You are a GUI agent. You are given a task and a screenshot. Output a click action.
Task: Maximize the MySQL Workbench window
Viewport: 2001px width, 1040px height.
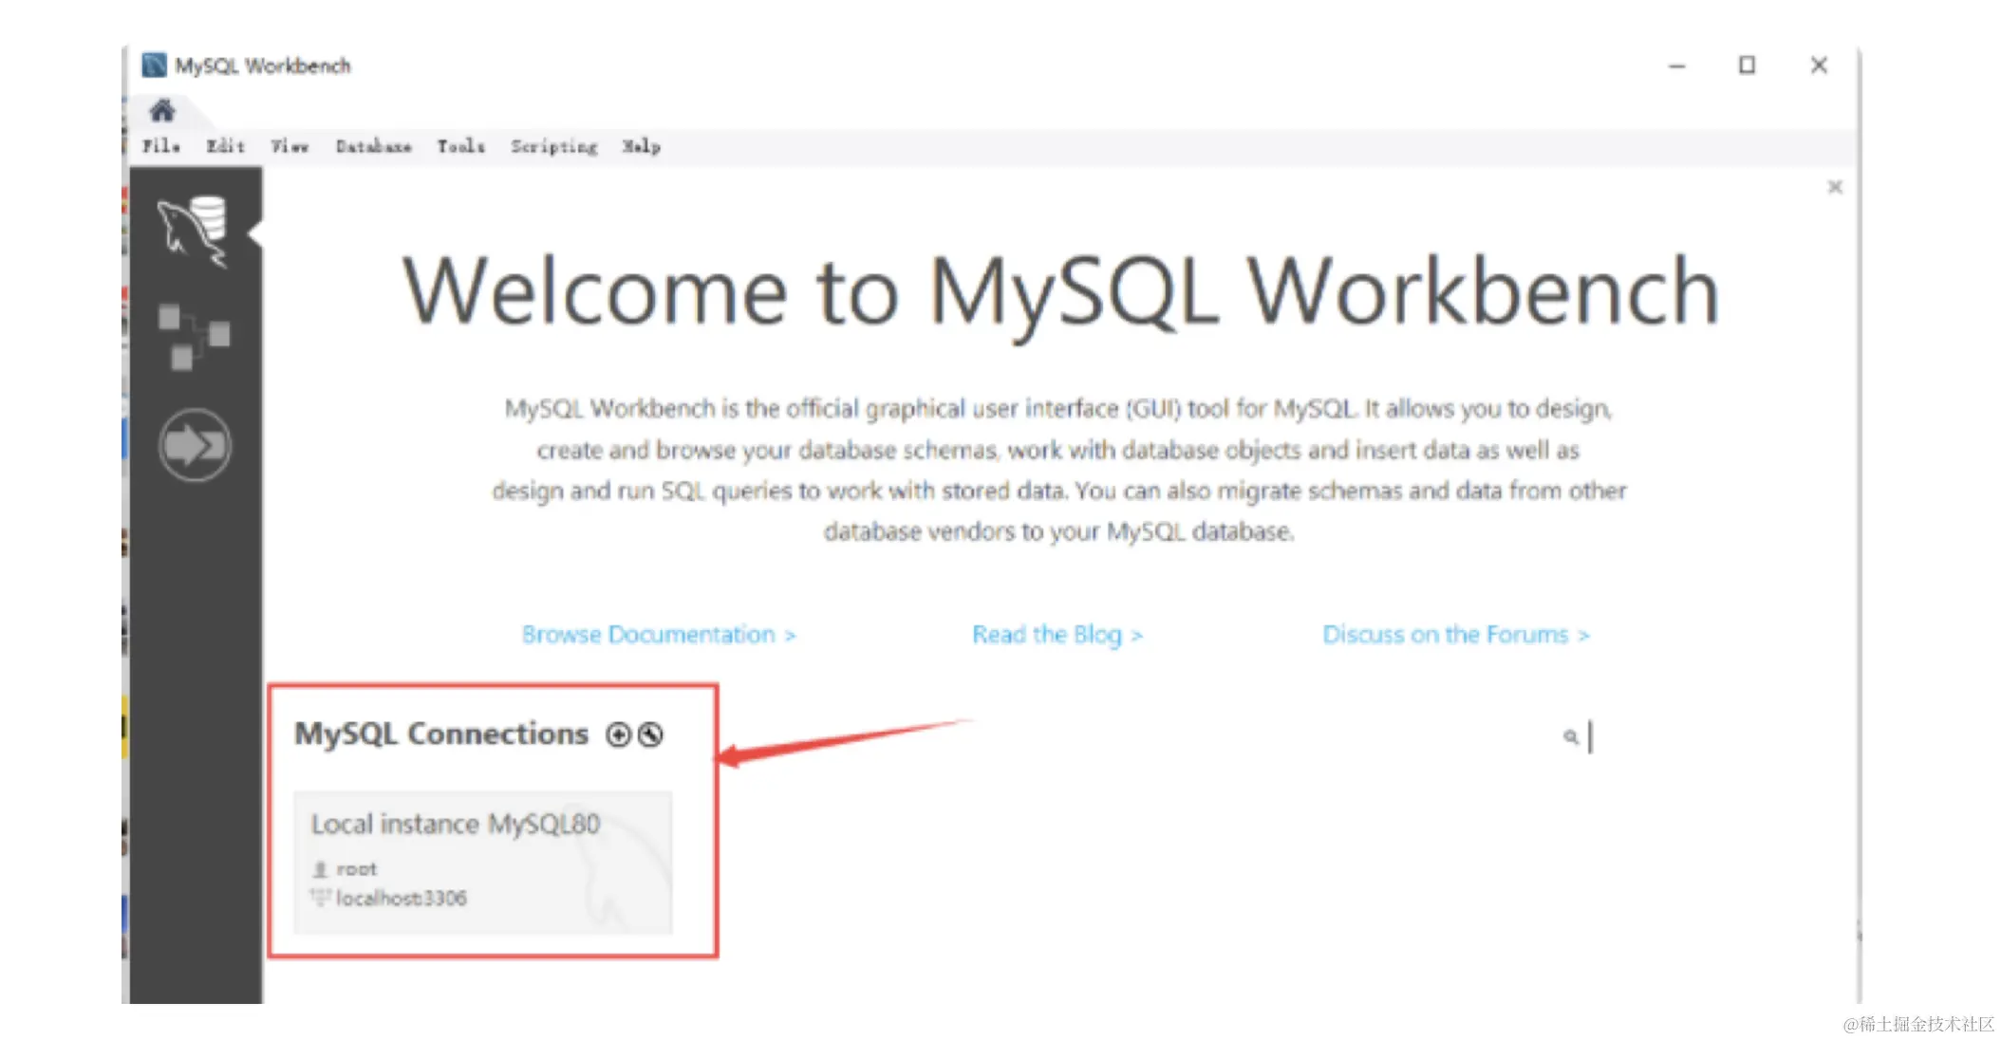click(x=1747, y=65)
